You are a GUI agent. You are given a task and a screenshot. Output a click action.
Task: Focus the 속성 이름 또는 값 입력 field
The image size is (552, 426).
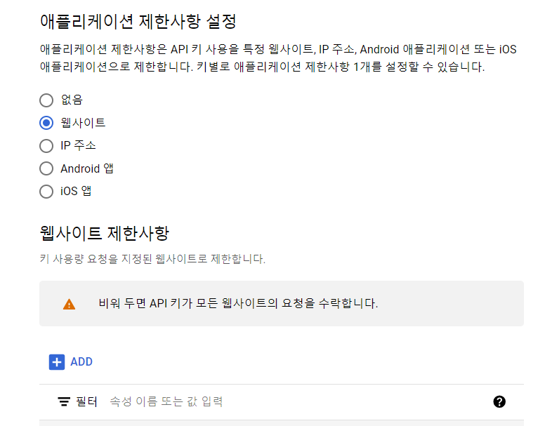coord(296,401)
